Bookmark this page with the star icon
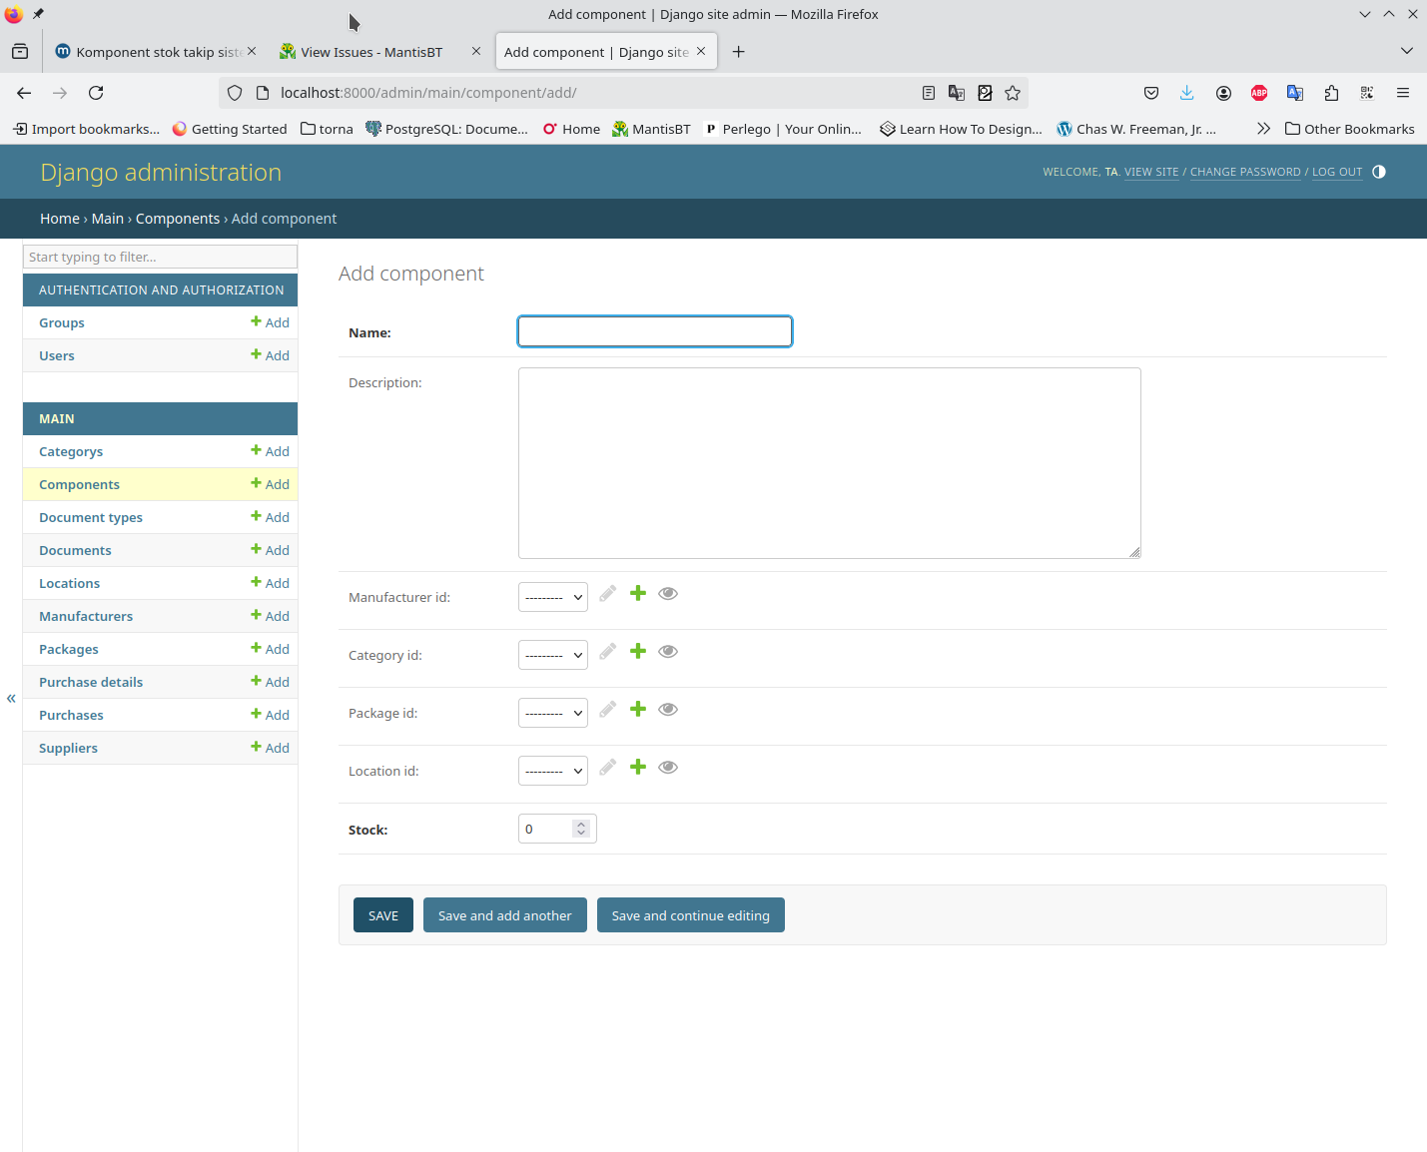The height and width of the screenshot is (1152, 1427). [x=1013, y=93]
